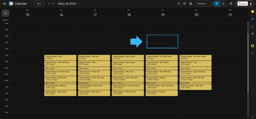Click the Create event plus button
The height and width of the screenshot is (119, 256).
click(5, 13)
